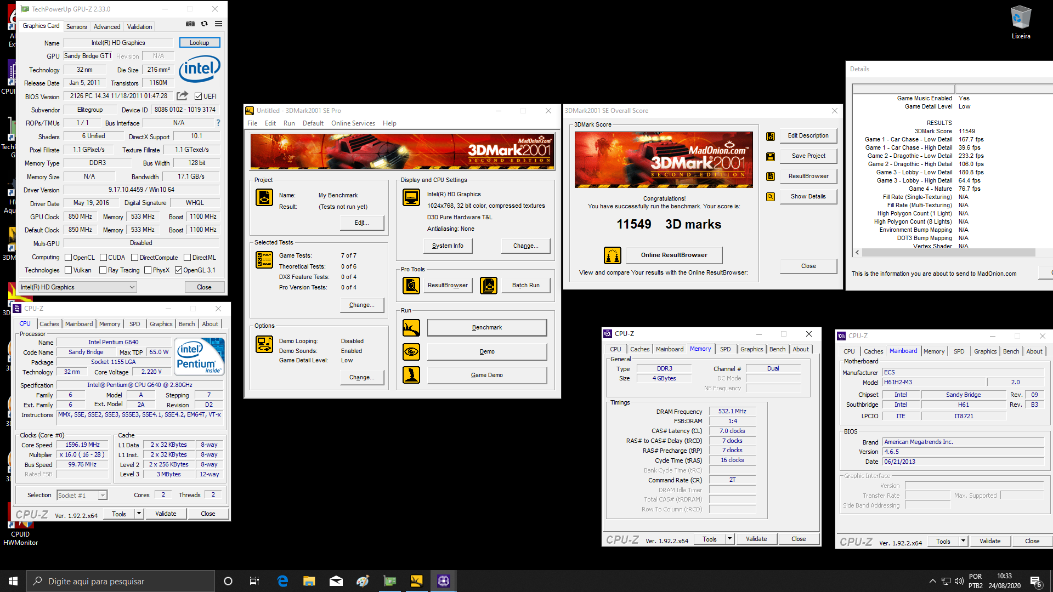Toggle the UEFI checkbox in GPU-Z

tap(198, 96)
